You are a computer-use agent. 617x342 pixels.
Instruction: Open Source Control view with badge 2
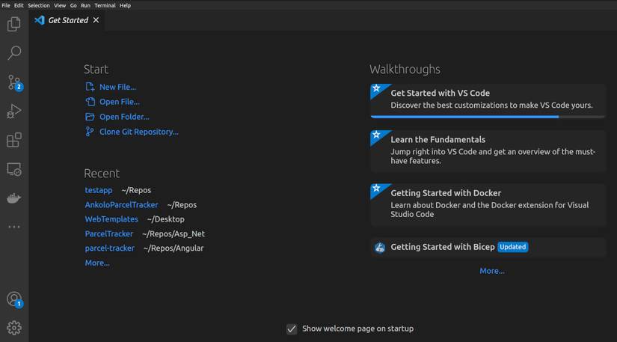(14, 82)
